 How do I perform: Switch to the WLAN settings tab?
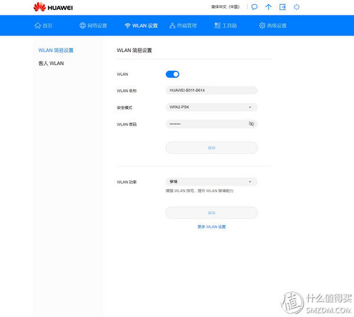tap(141, 25)
